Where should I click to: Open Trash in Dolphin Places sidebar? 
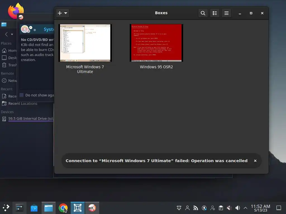(x=9, y=65)
